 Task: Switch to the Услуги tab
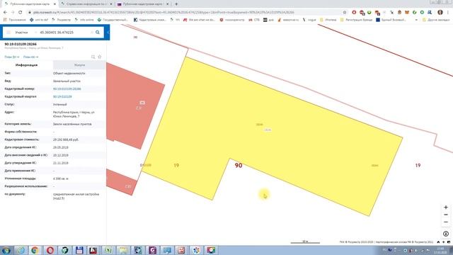(79, 65)
